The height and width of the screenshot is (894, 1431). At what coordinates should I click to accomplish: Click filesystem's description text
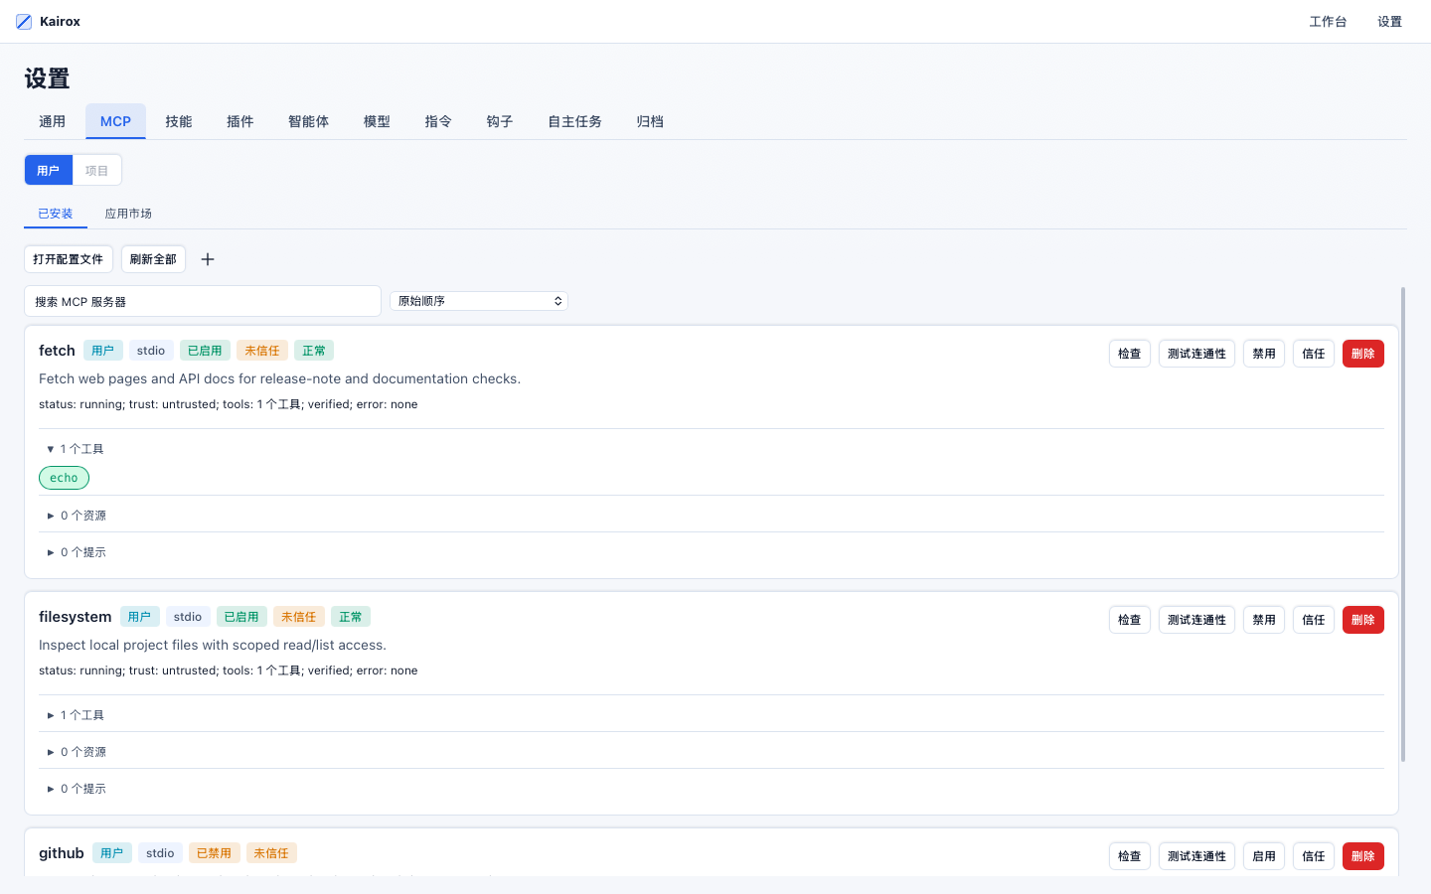(x=213, y=645)
